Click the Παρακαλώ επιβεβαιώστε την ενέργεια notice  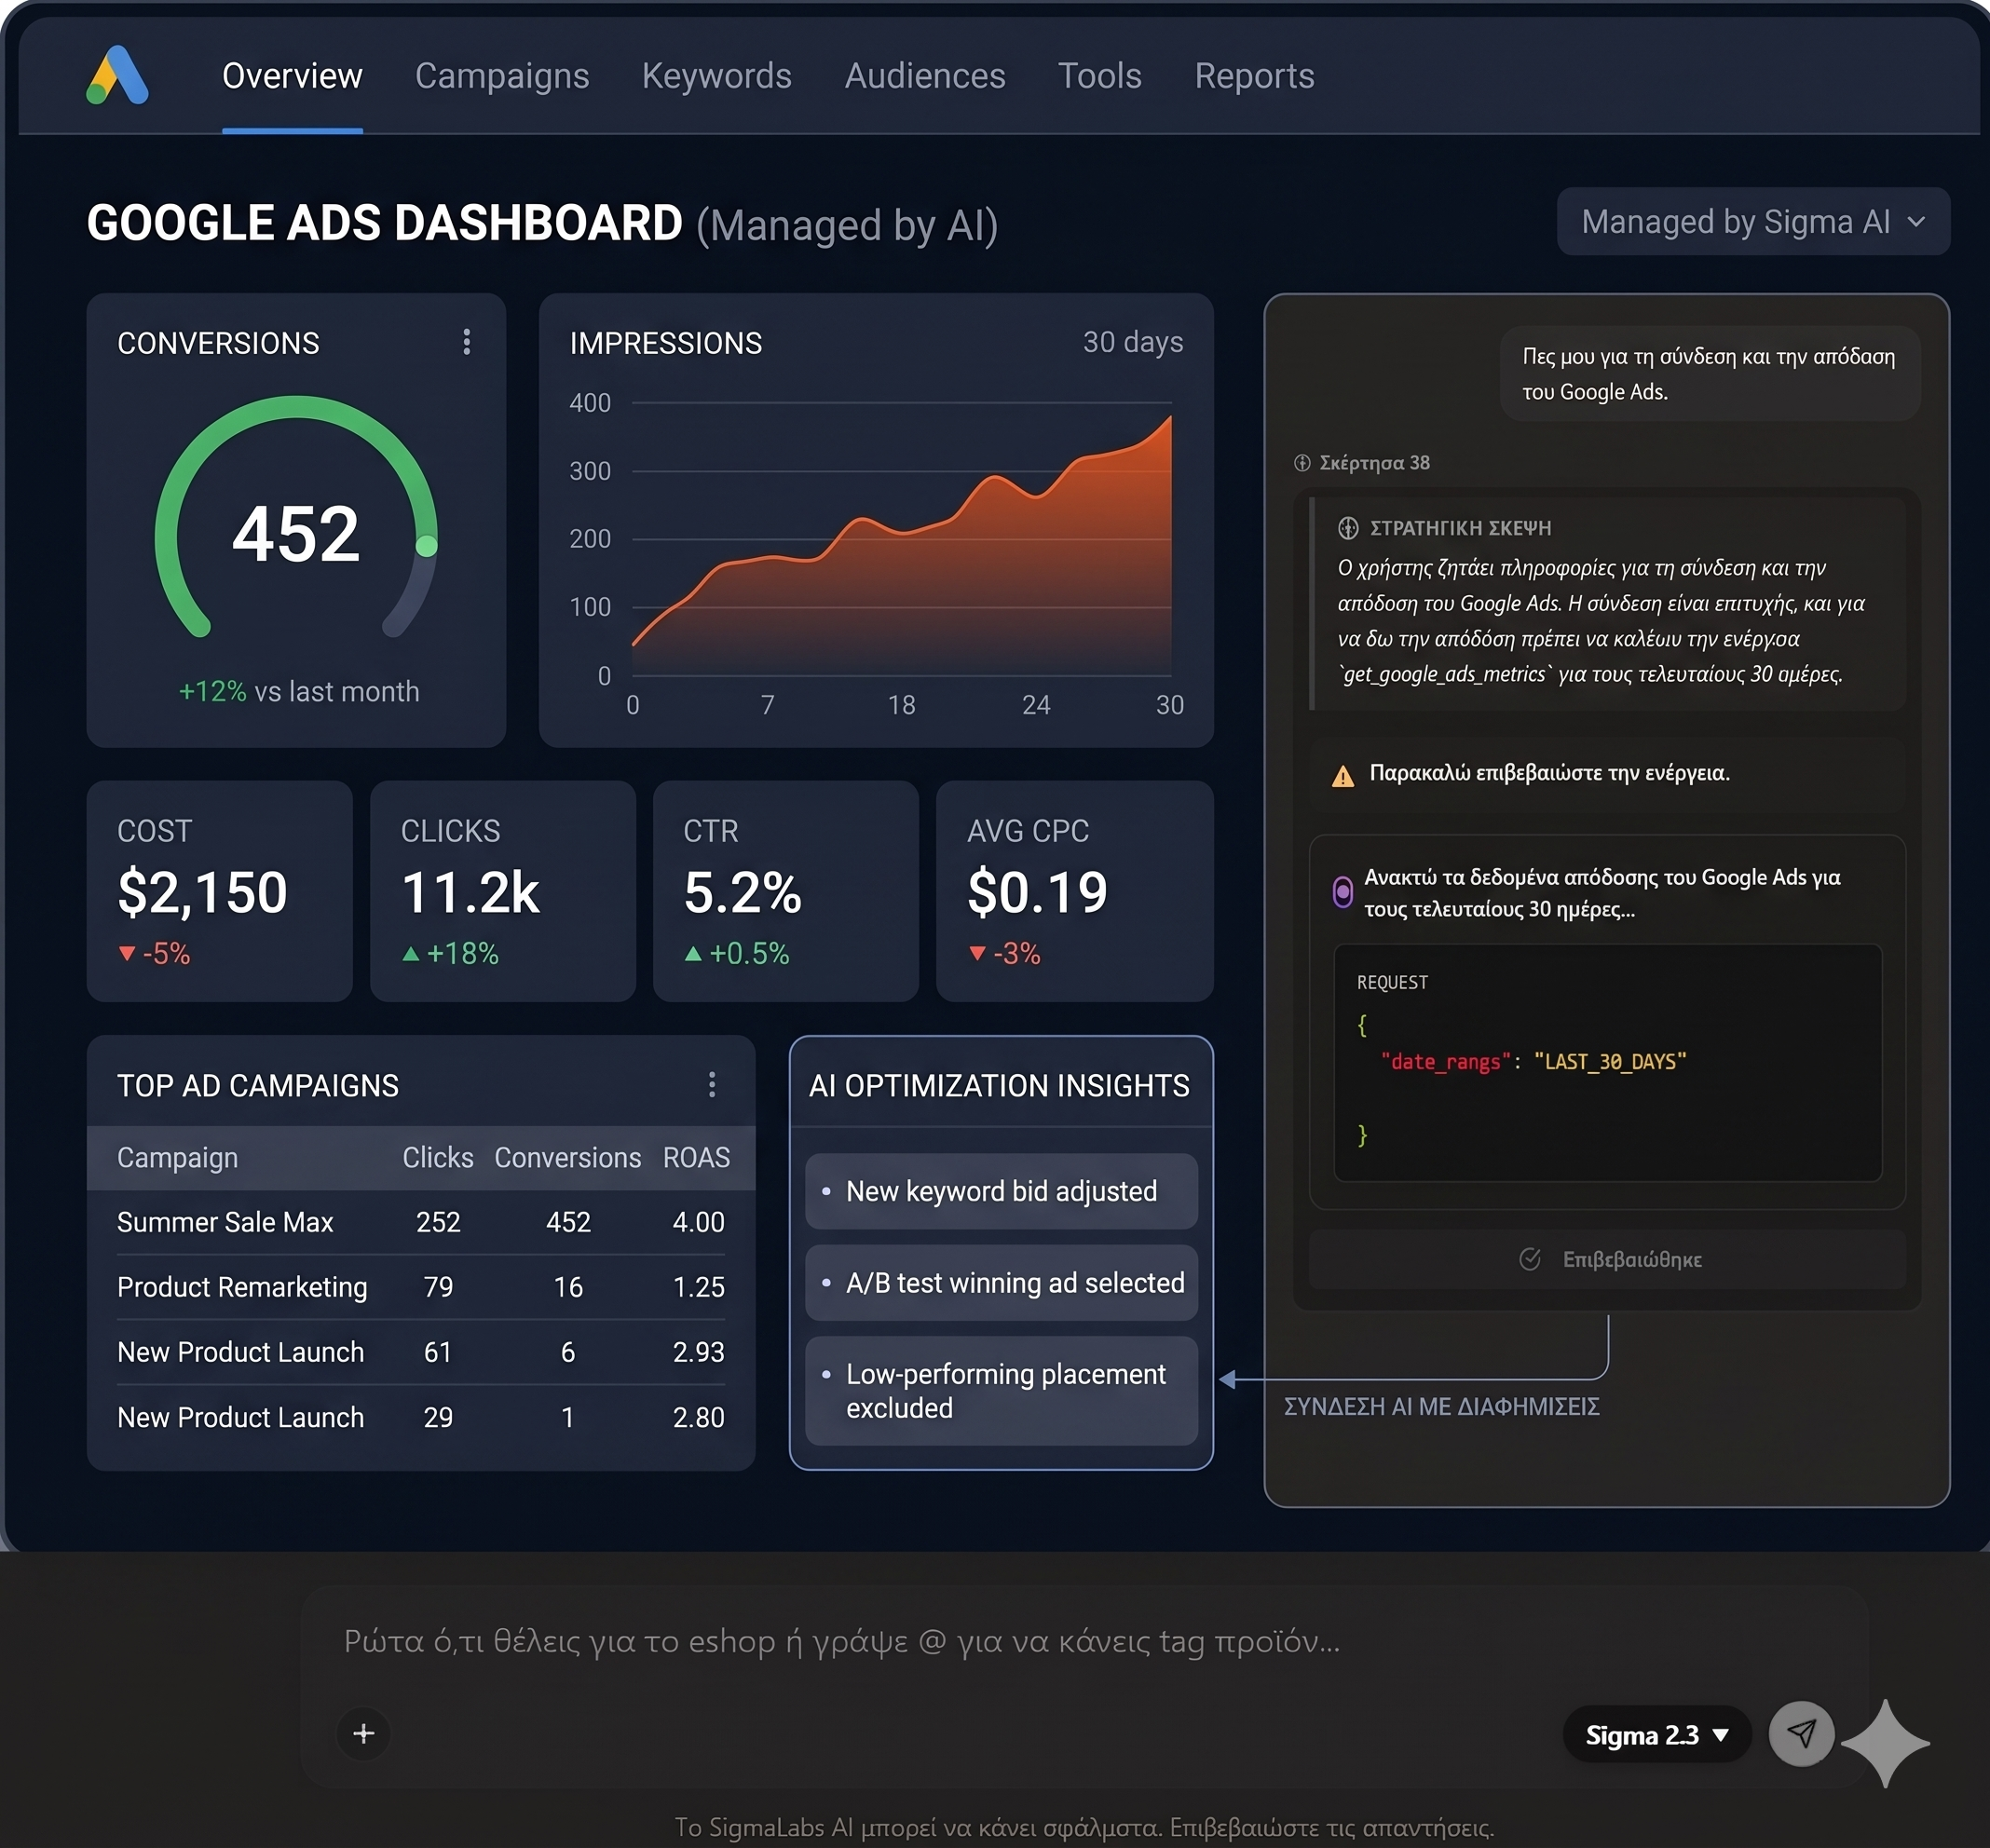click(1607, 773)
